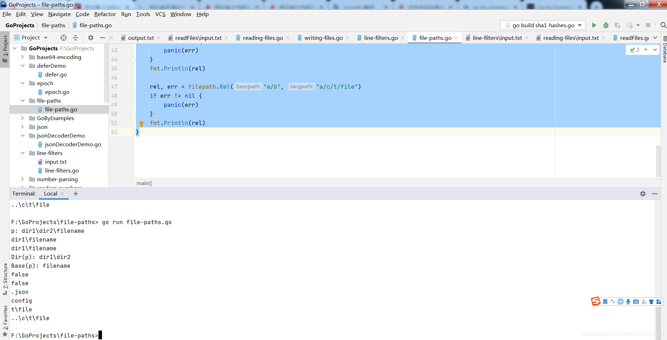Expand the base64-encoding folder

[x=22, y=57]
